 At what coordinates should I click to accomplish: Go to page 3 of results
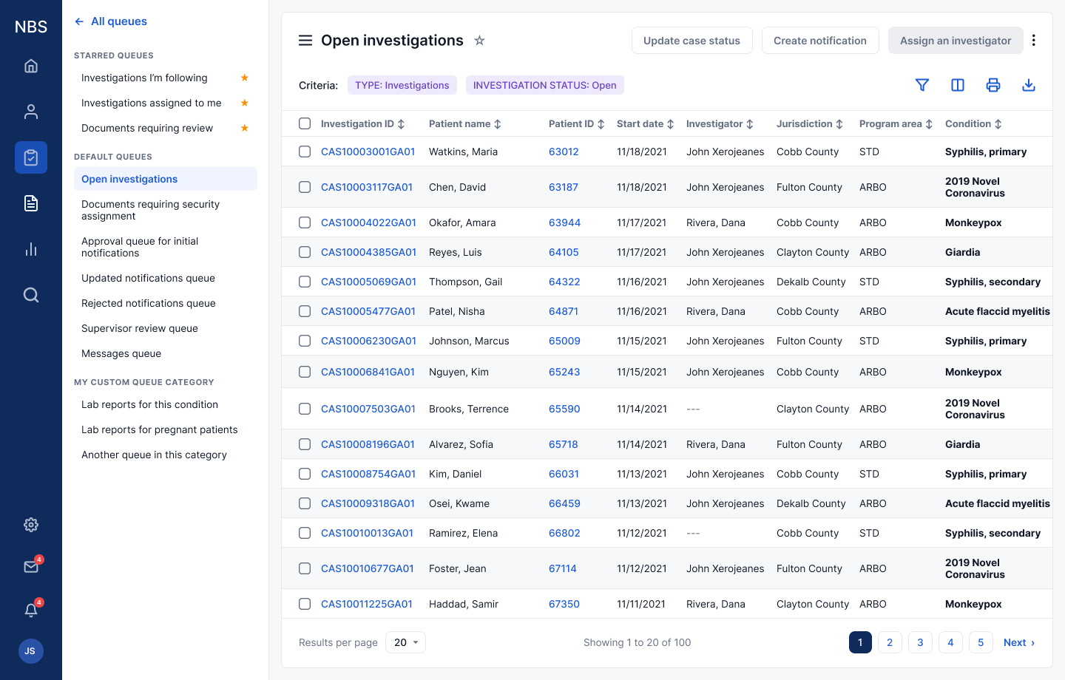tap(920, 642)
